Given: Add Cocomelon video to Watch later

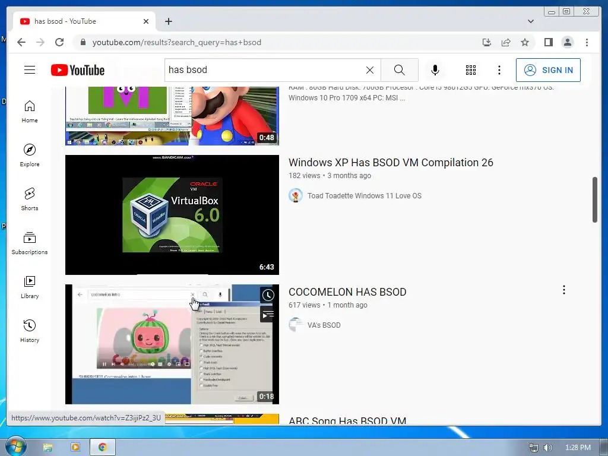Looking at the screenshot, I should coord(268,296).
